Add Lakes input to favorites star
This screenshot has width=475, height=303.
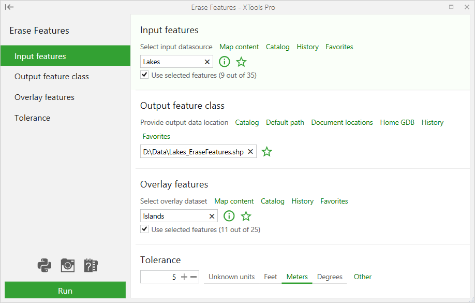click(x=241, y=62)
